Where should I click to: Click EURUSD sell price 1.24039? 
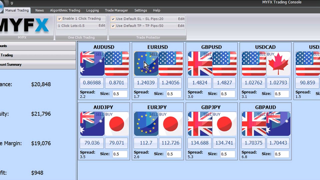coord(146,83)
